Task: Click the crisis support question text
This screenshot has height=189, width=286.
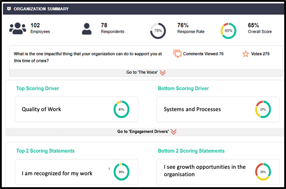Action: click(x=88, y=57)
